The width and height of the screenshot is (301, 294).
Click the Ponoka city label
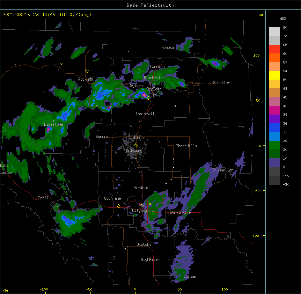[168, 47]
